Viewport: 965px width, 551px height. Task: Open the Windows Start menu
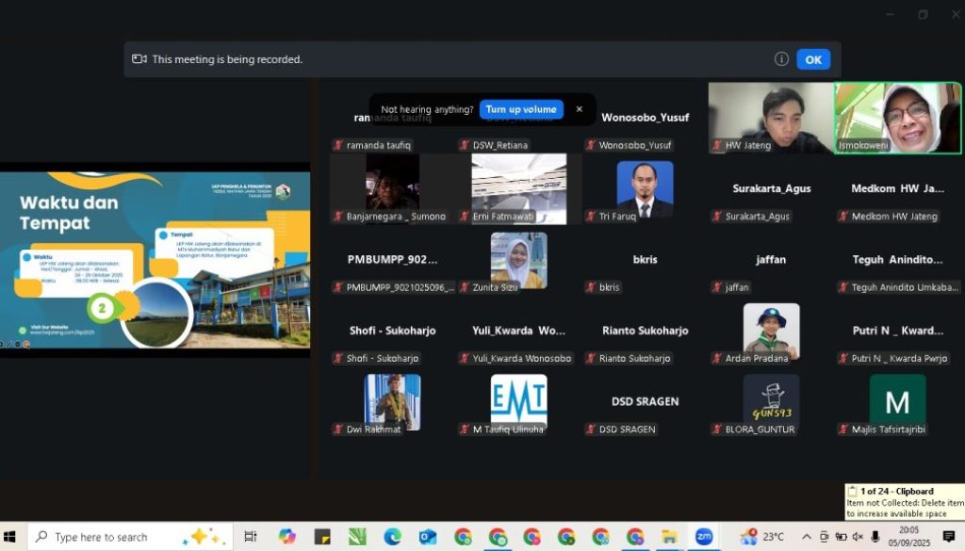click(x=13, y=537)
